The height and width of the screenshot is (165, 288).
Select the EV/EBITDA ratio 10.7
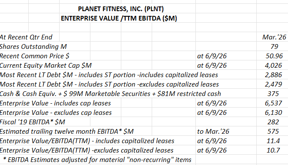coord(273,150)
